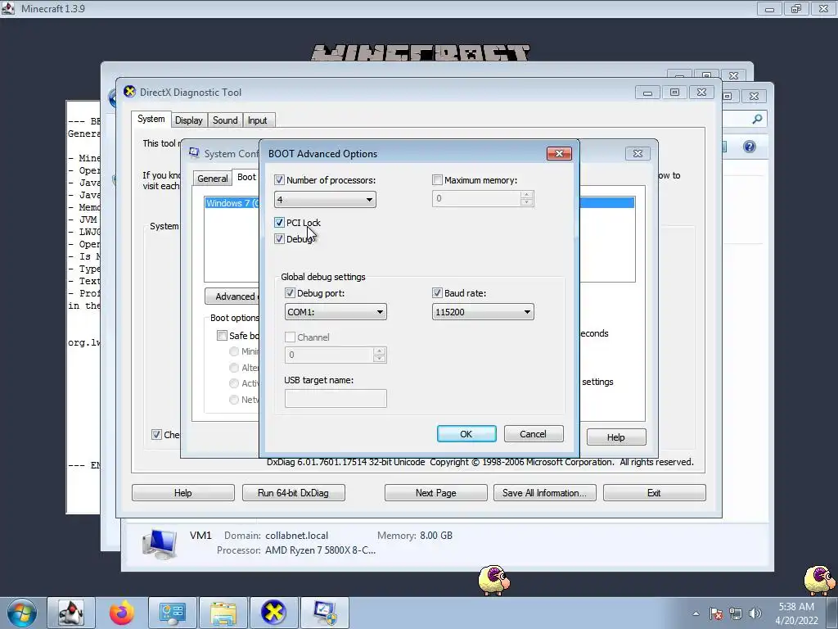Click the network tray icon
The height and width of the screenshot is (629, 838).
(x=736, y=613)
